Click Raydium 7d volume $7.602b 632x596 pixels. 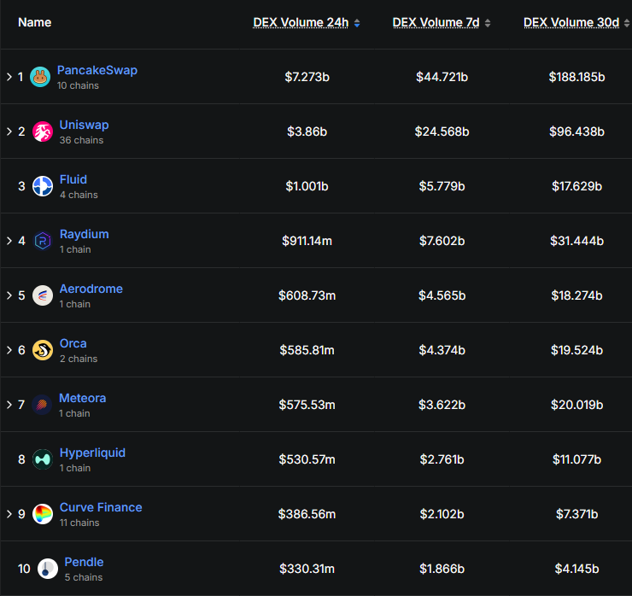click(x=442, y=241)
